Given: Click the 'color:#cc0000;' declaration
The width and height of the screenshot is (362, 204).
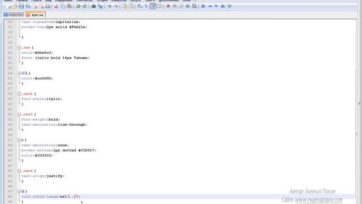Looking at the screenshot, I should 37,78.
